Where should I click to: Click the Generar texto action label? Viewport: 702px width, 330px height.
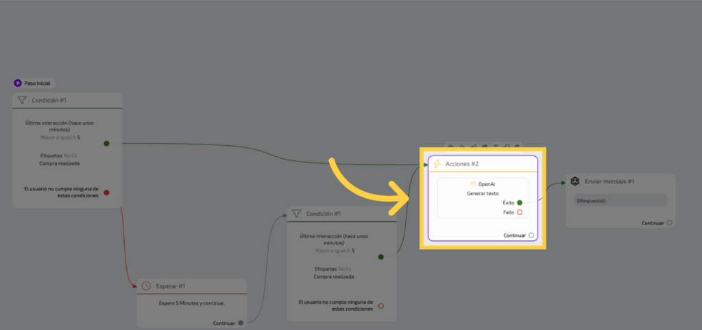482,194
